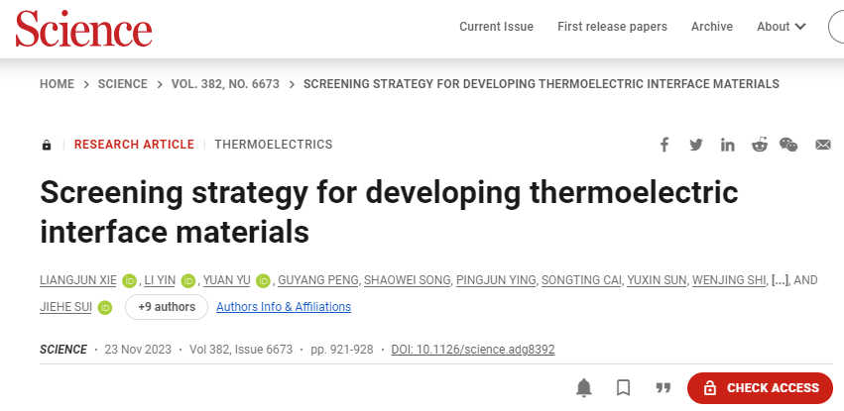
Task: Share via WeChat icon
Action: 788,145
